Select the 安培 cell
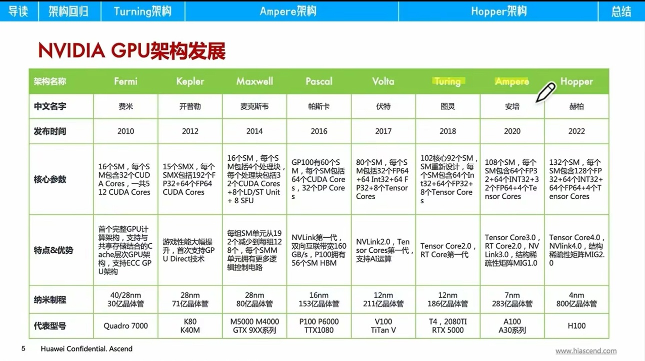Image resolution: width=645 pixels, height=361 pixels. pyautogui.click(x=512, y=106)
